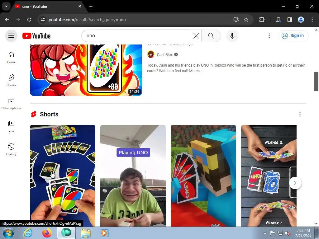Open the Player 2 versus Player 1 short
Image resolution: width=319 pixels, height=239 pixels.
point(269,176)
